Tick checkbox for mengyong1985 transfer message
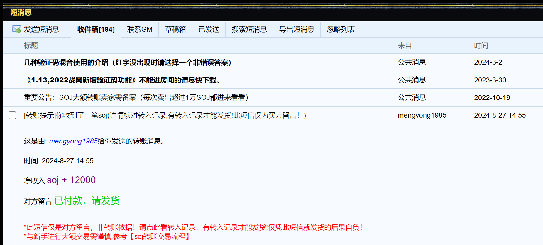Image resolution: width=543 pixels, height=245 pixels. pyautogui.click(x=12, y=115)
